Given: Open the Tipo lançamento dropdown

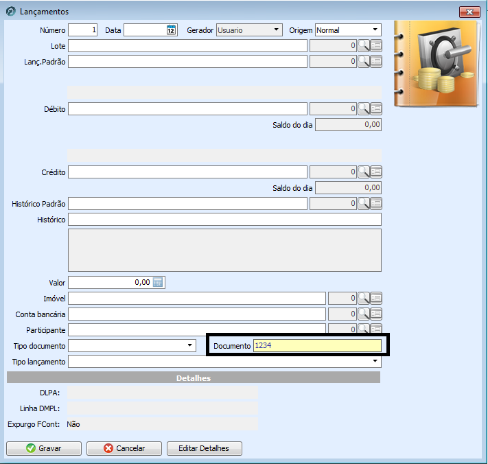Looking at the screenshot, I should pyautogui.click(x=375, y=361).
